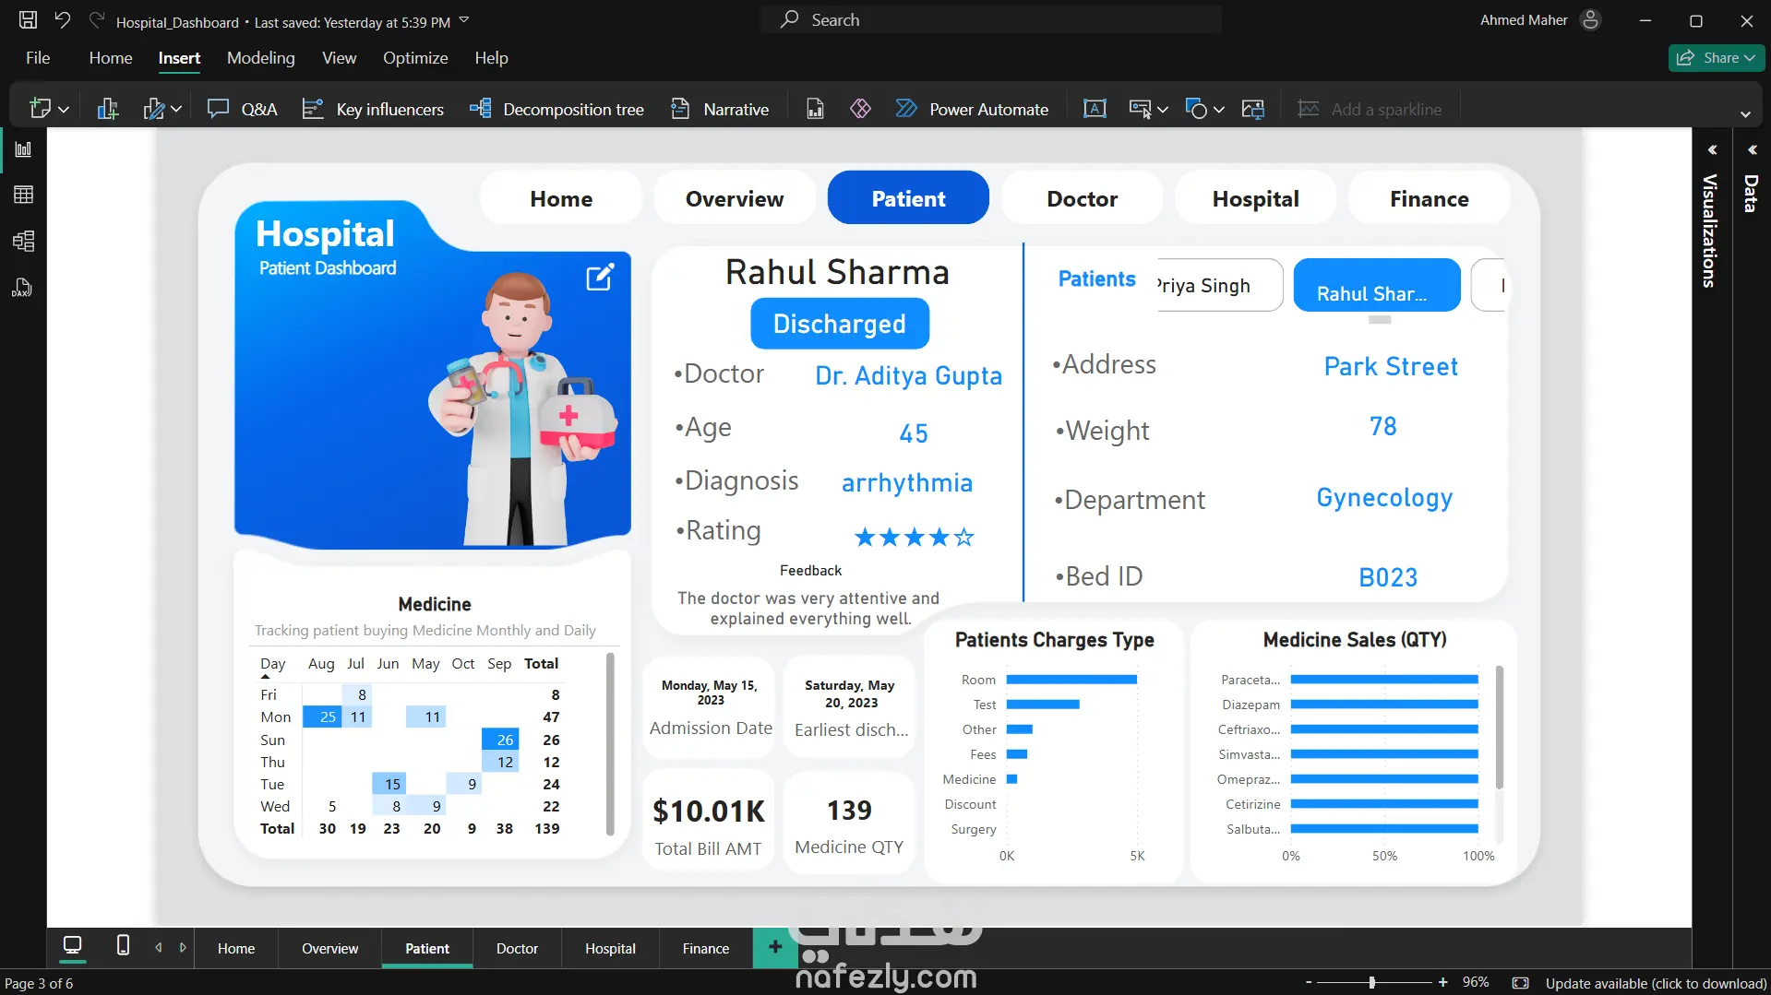This screenshot has height=995, width=1771.
Task: Click the next page tabs arrow
Action: (x=183, y=947)
